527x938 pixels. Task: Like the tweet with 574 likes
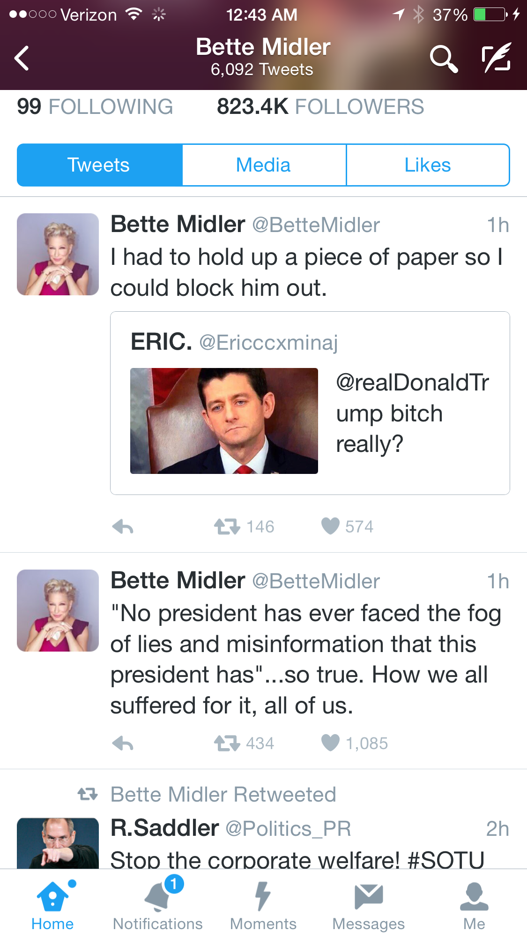pos(330,526)
